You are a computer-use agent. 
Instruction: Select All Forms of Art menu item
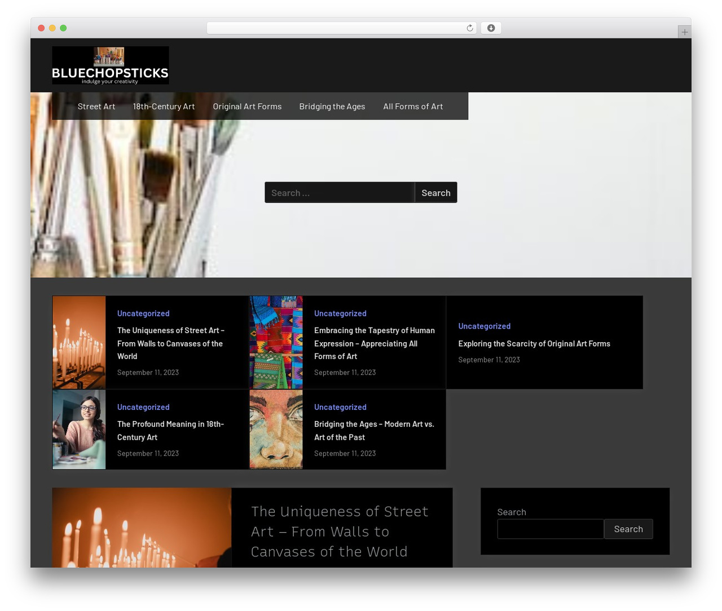pos(413,107)
